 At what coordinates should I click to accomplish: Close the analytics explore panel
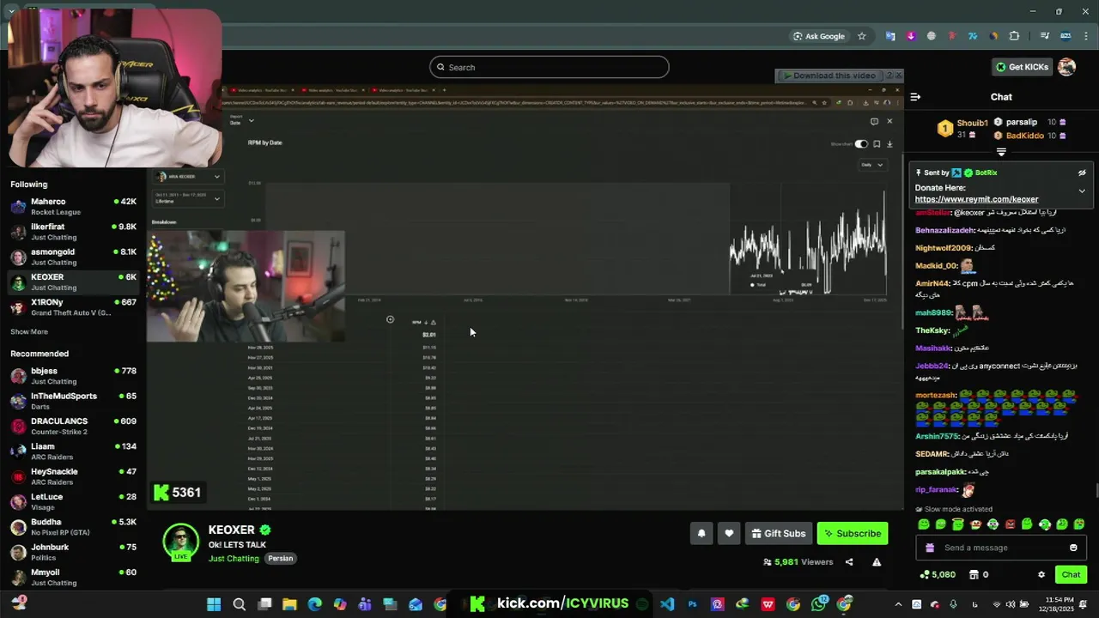tap(890, 121)
